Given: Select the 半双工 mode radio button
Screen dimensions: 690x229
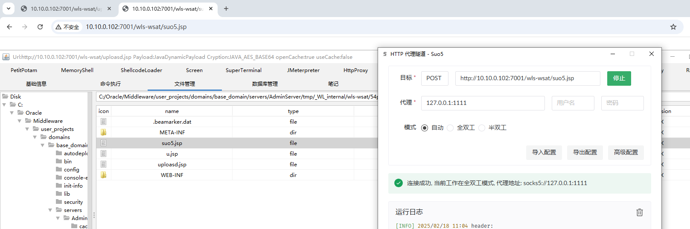Looking at the screenshot, I should click(x=482, y=128).
